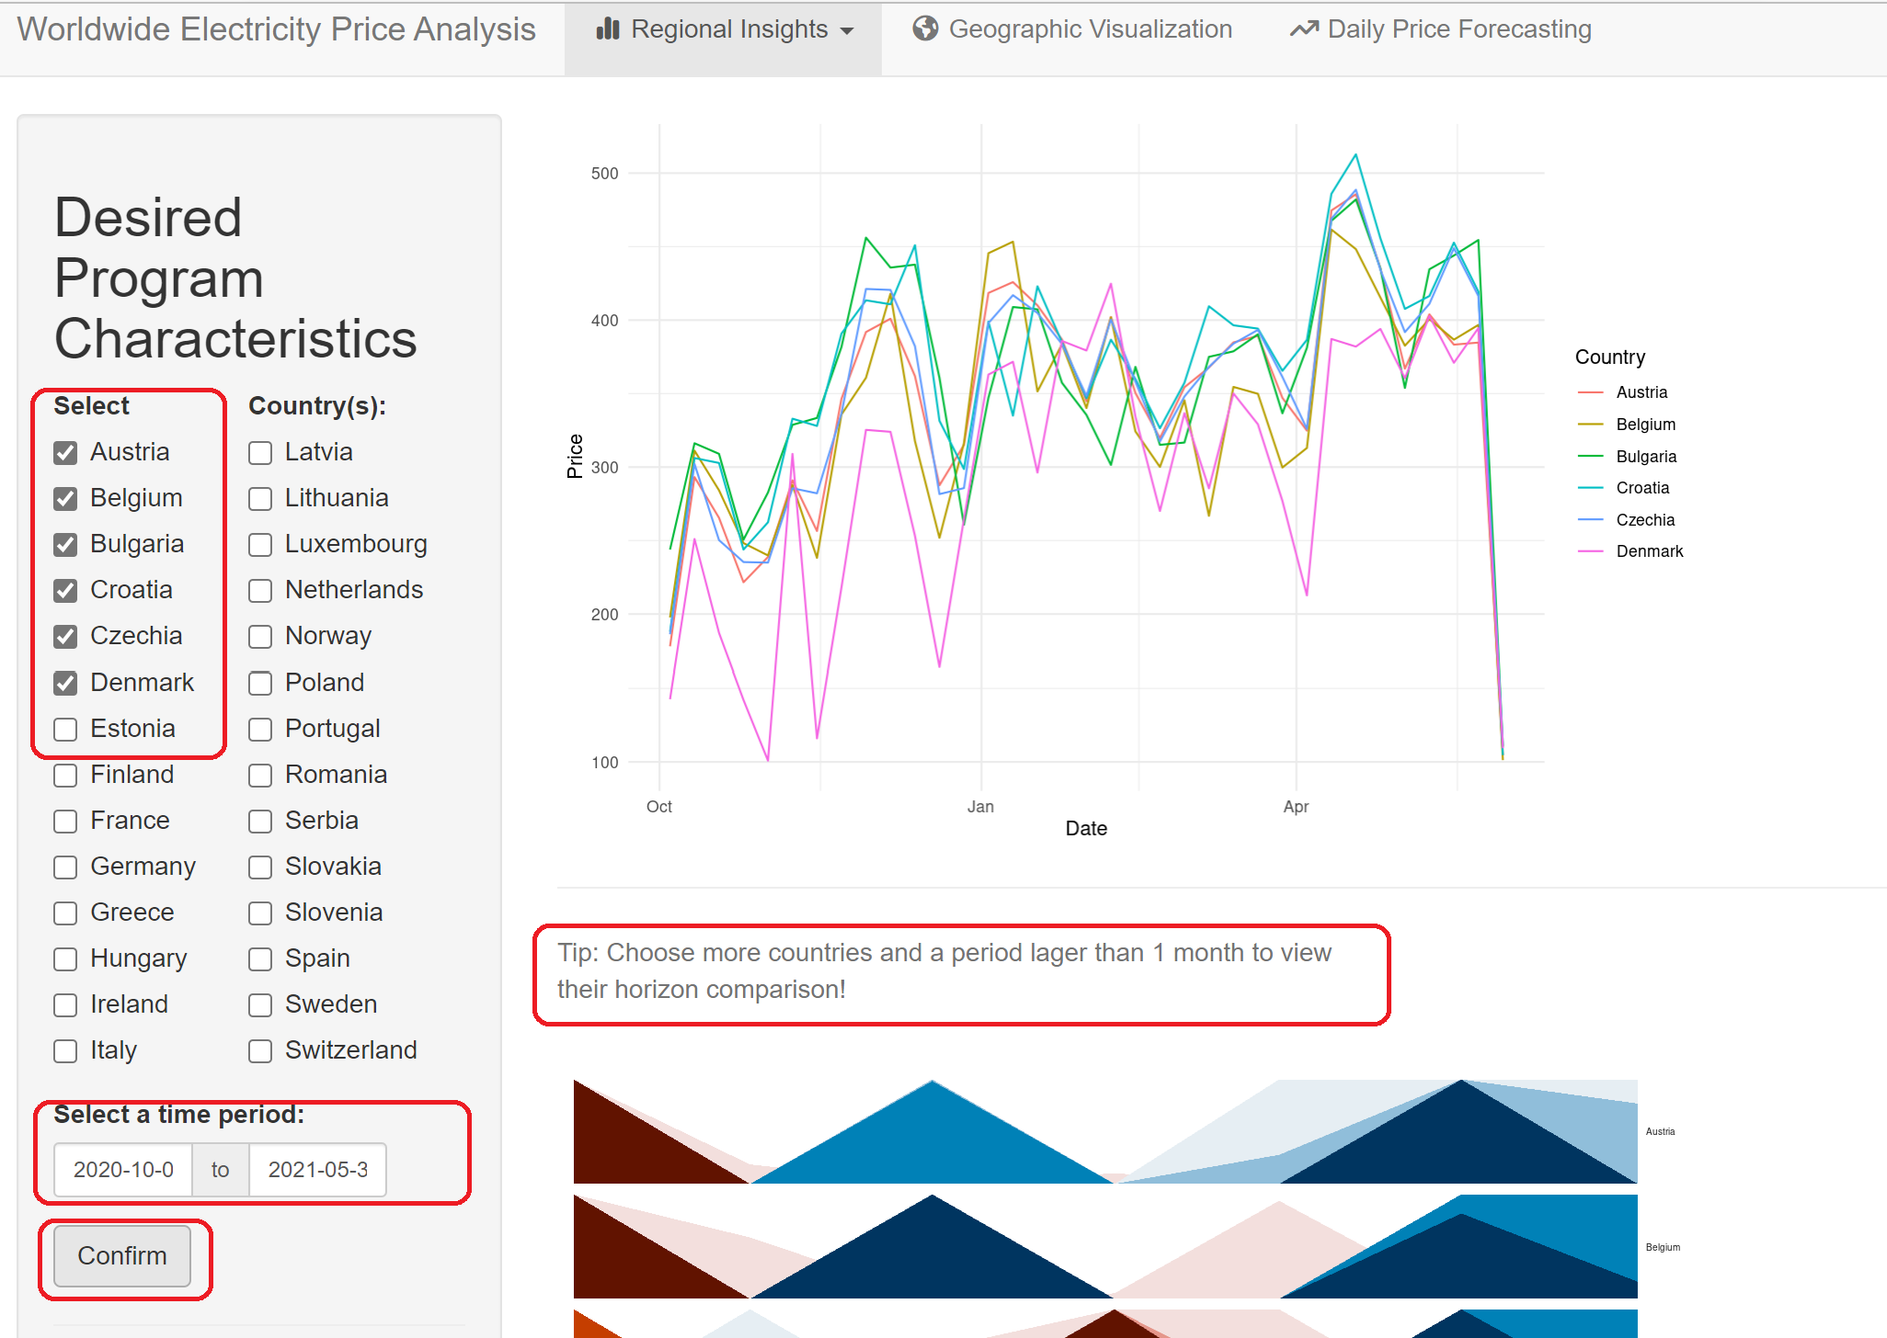Tick the Switzerland checkbox
1887x1338 pixels.
(x=260, y=1051)
